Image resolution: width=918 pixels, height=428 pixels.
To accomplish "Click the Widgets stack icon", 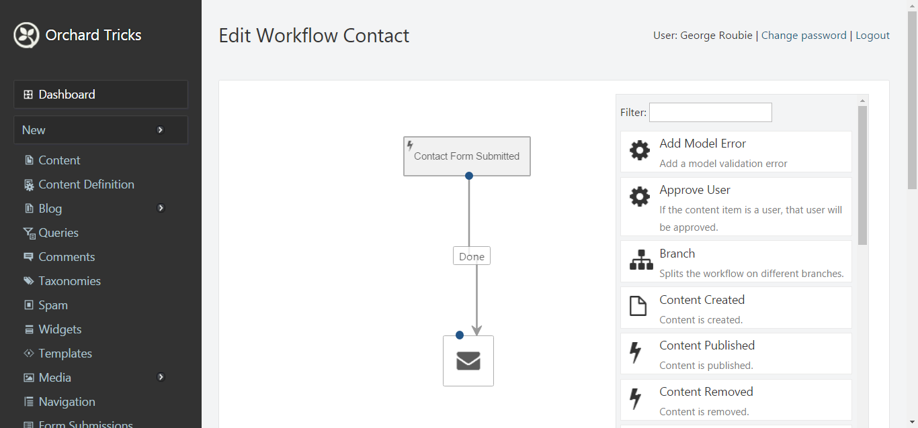I will pos(29,329).
